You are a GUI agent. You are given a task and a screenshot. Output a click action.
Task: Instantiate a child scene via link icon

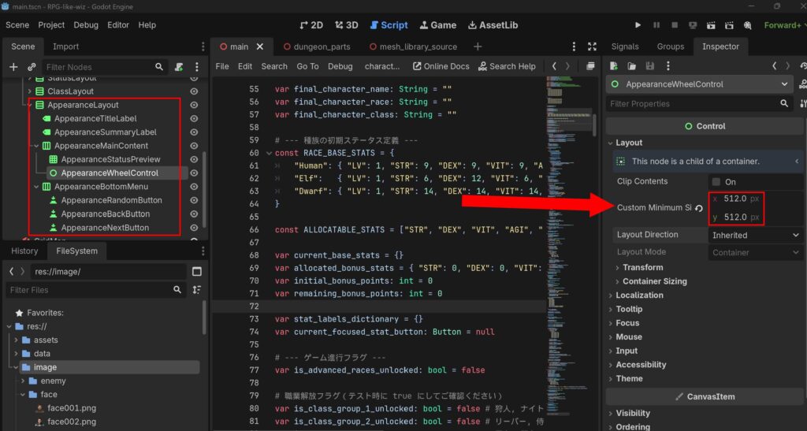pyautogui.click(x=32, y=67)
